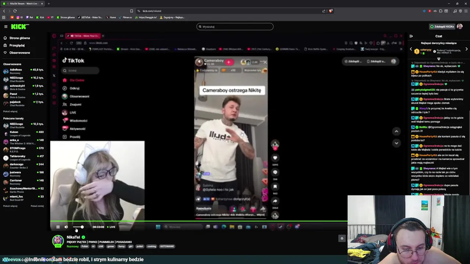Screen dimensions: 470x264
Task: Open the YT bookmark
Action: (50, 17)
